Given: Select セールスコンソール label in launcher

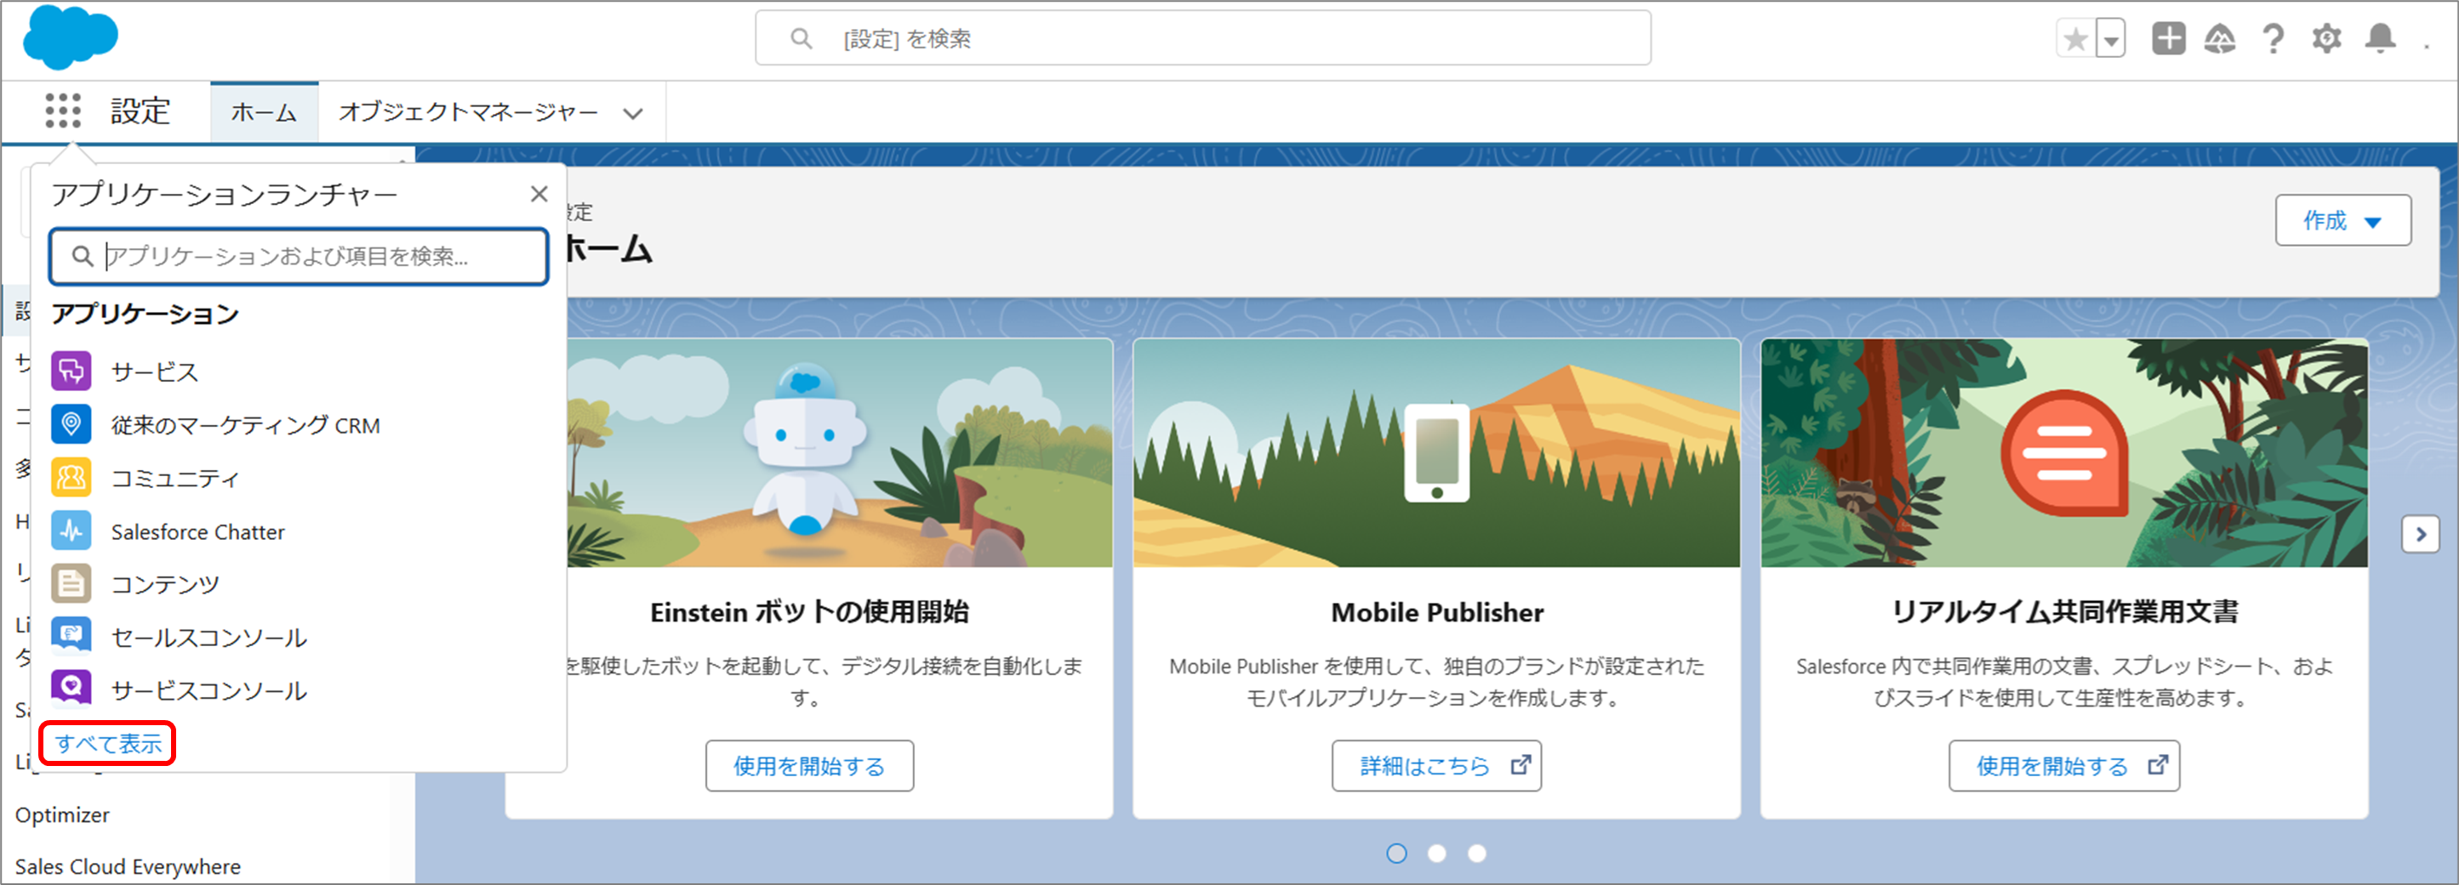Looking at the screenshot, I should click(x=209, y=637).
